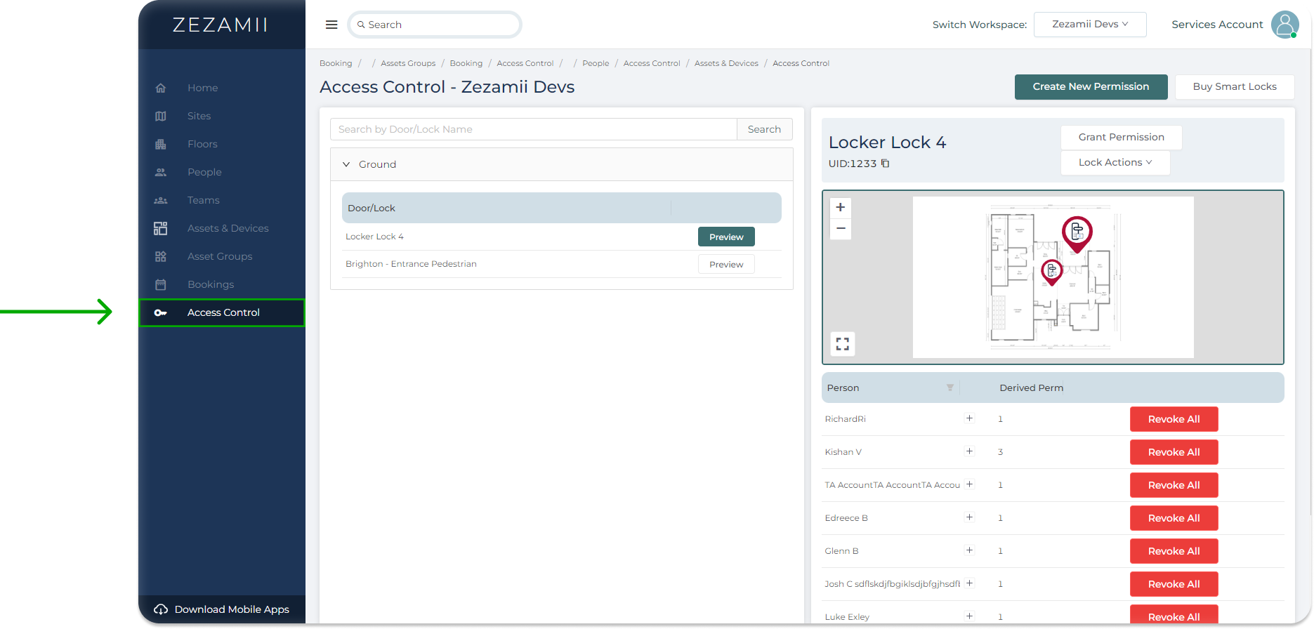Expand permissions for Glenn B
The image size is (1314, 629).
(x=969, y=550)
